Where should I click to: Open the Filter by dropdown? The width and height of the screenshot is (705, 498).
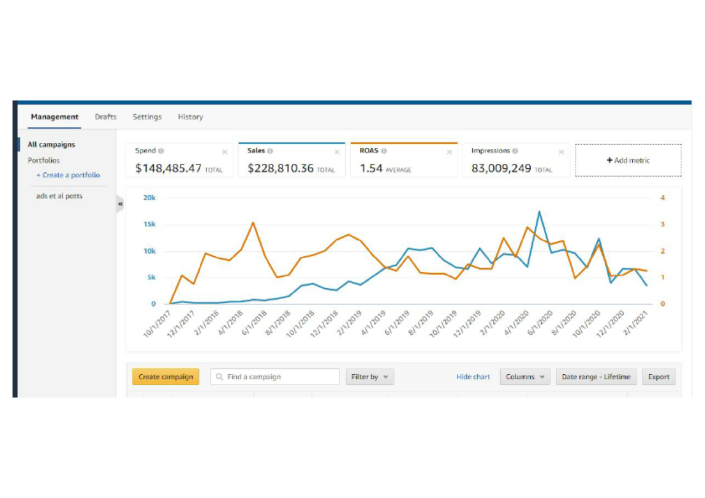[369, 377]
